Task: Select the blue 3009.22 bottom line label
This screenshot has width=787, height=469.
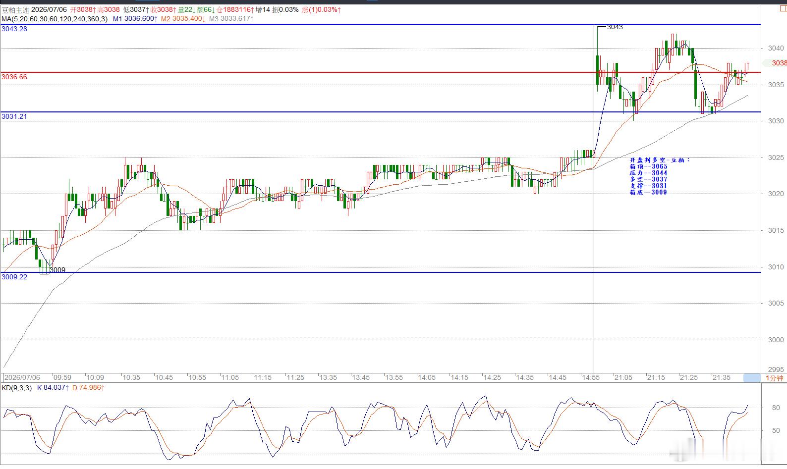Action: [x=14, y=277]
